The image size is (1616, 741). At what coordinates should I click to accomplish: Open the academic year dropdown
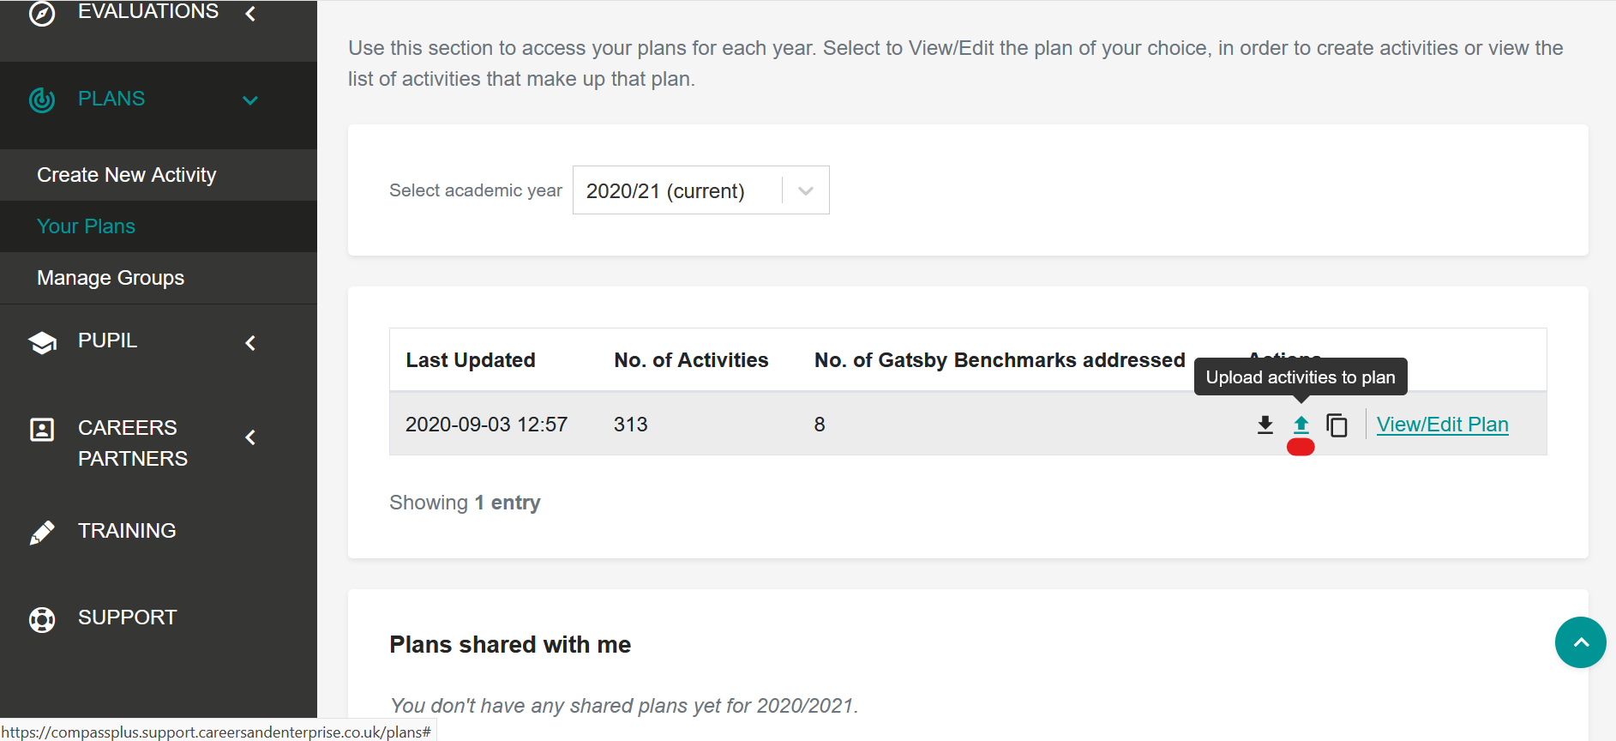click(x=700, y=190)
